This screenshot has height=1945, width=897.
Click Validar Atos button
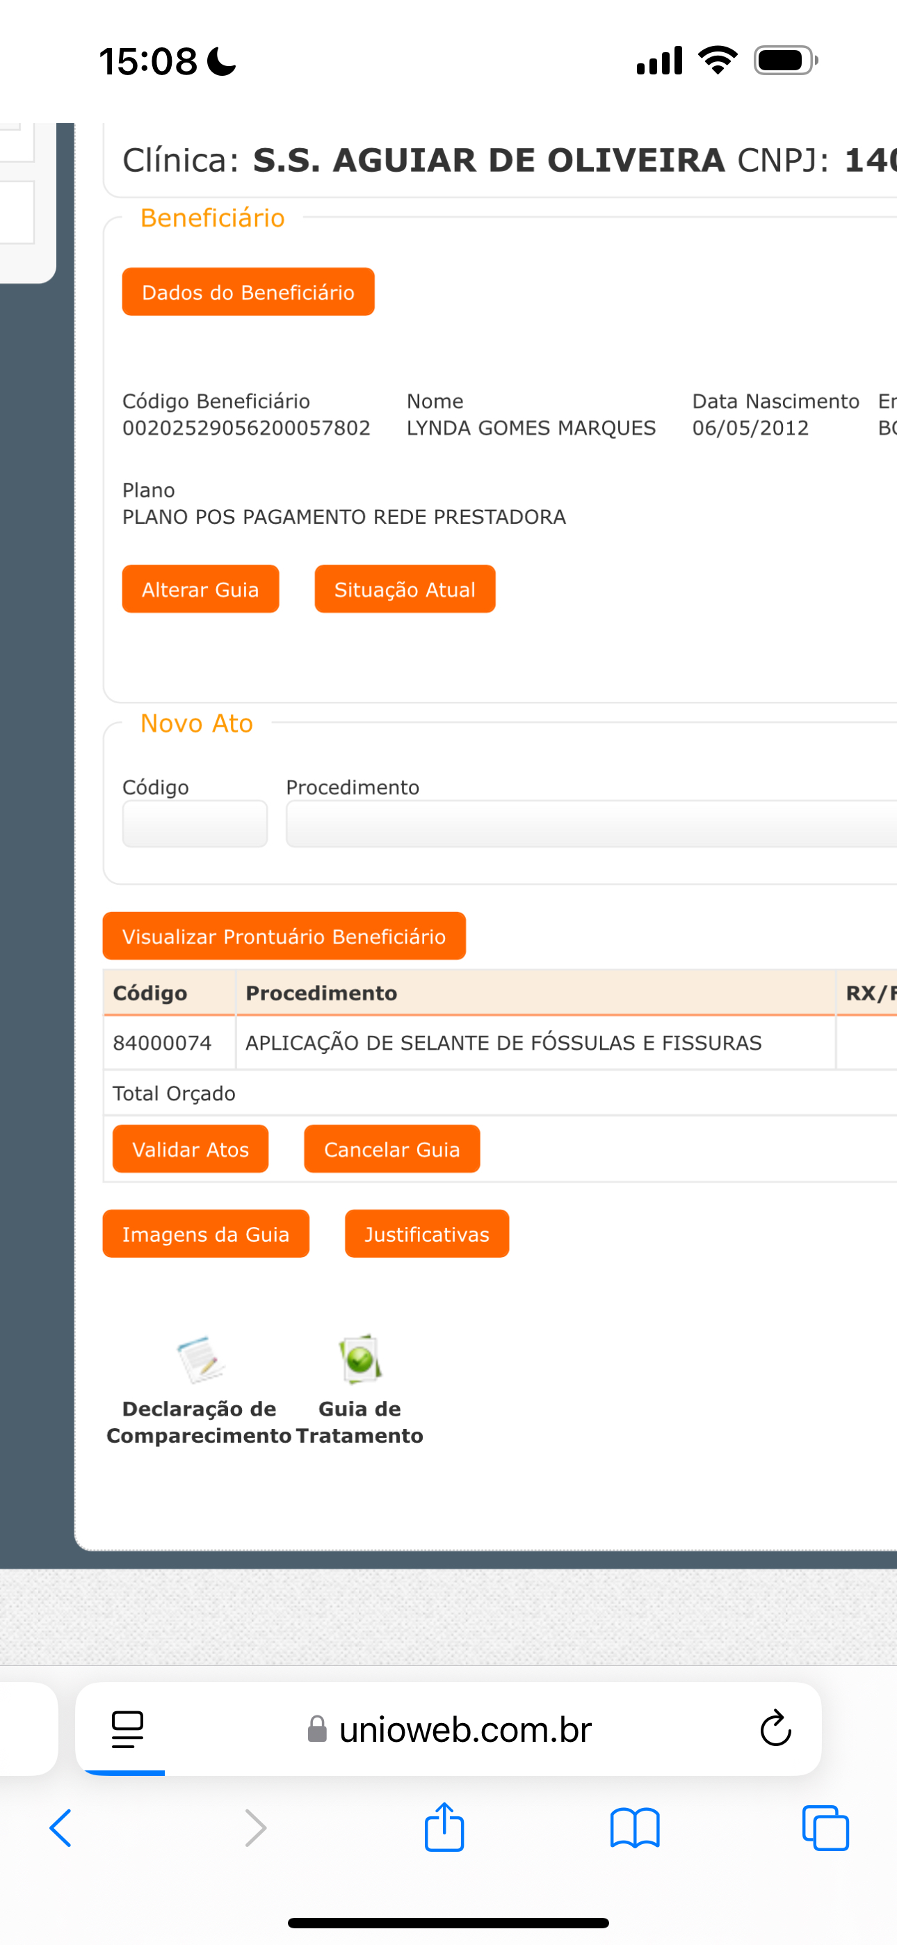(191, 1149)
